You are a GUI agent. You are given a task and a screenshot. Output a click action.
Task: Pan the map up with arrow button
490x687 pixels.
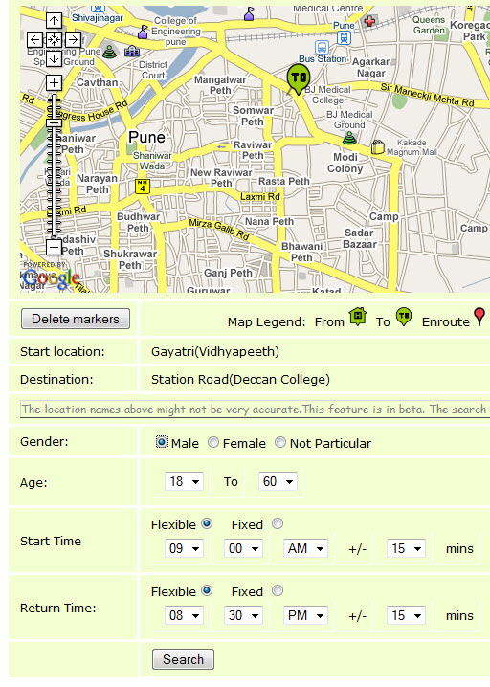pyautogui.click(x=54, y=20)
